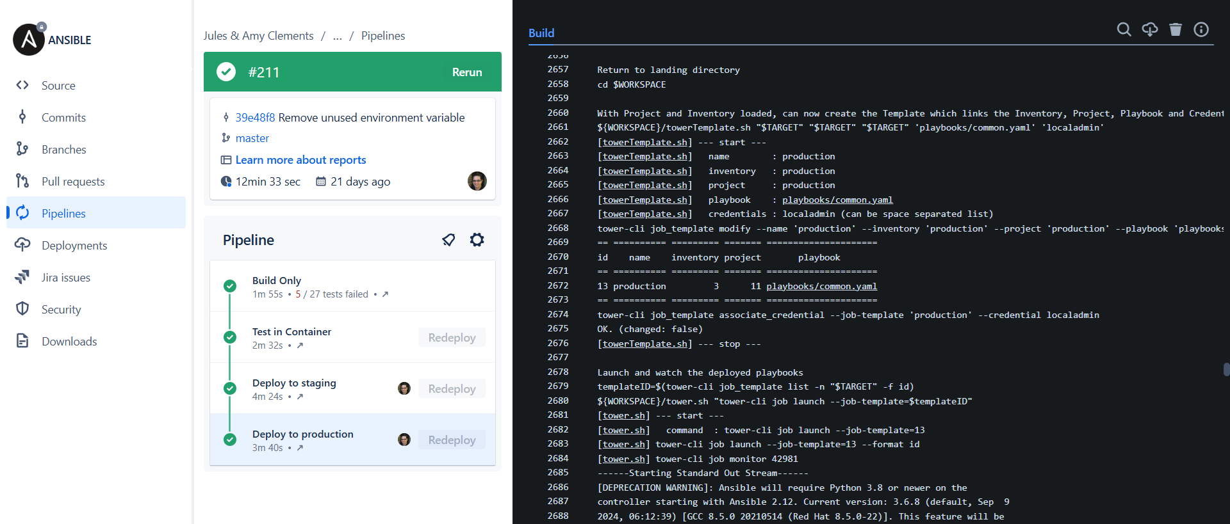
Task: Open 5 / 27 tests failed report
Action: pos(332,294)
